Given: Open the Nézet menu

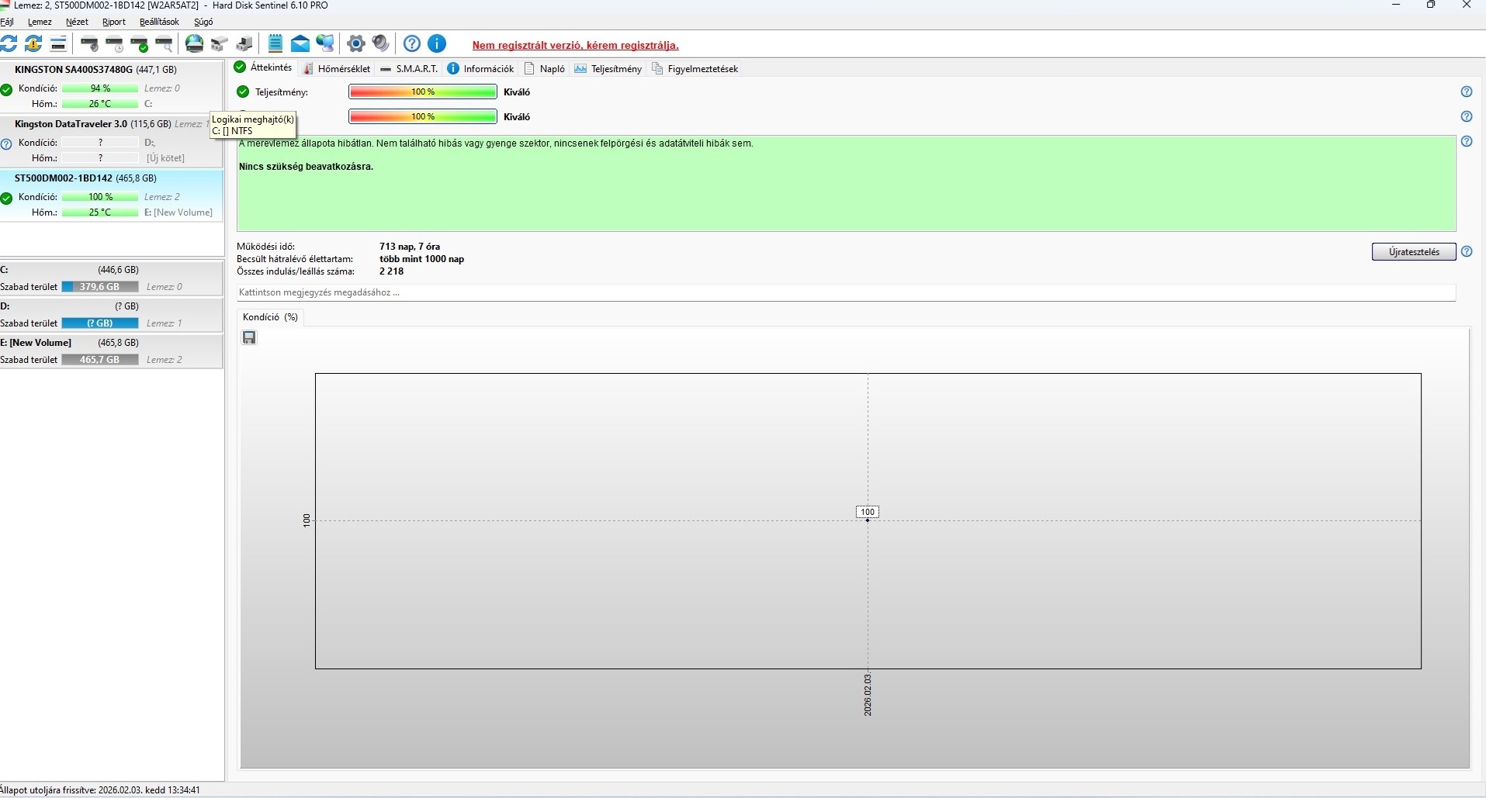Looking at the screenshot, I should pyautogui.click(x=77, y=22).
